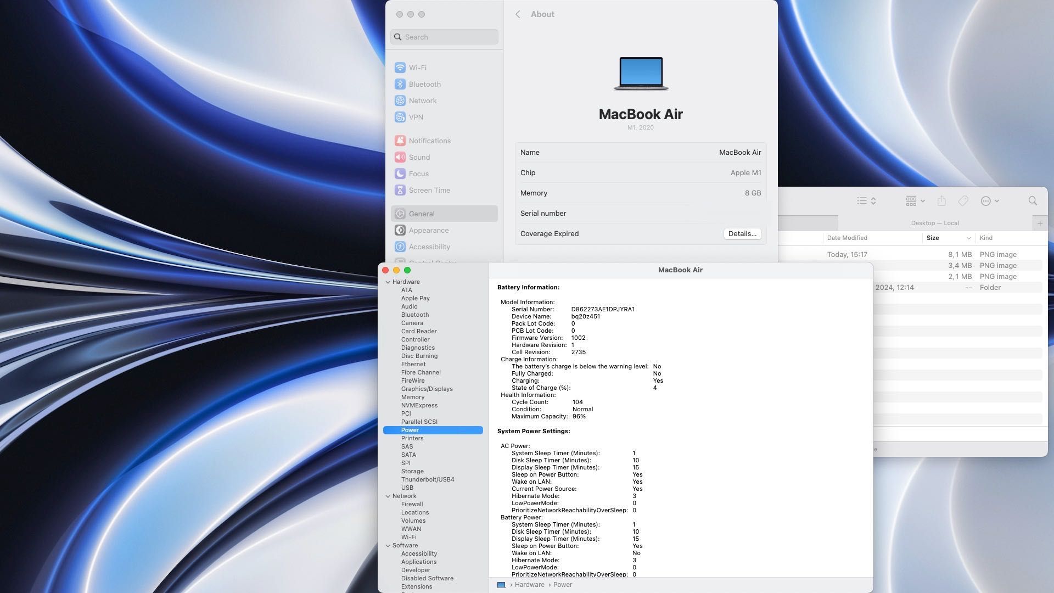Add a new Finder tab with plus button
The height and width of the screenshot is (593, 1054).
tap(1040, 223)
